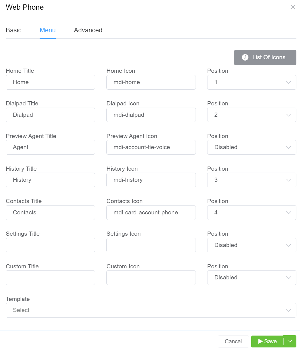Open the Template select dropdown
This screenshot has width=300, height=348.
151,310
